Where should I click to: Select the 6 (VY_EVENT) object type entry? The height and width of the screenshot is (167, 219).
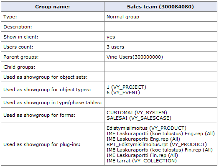[123, 92]
